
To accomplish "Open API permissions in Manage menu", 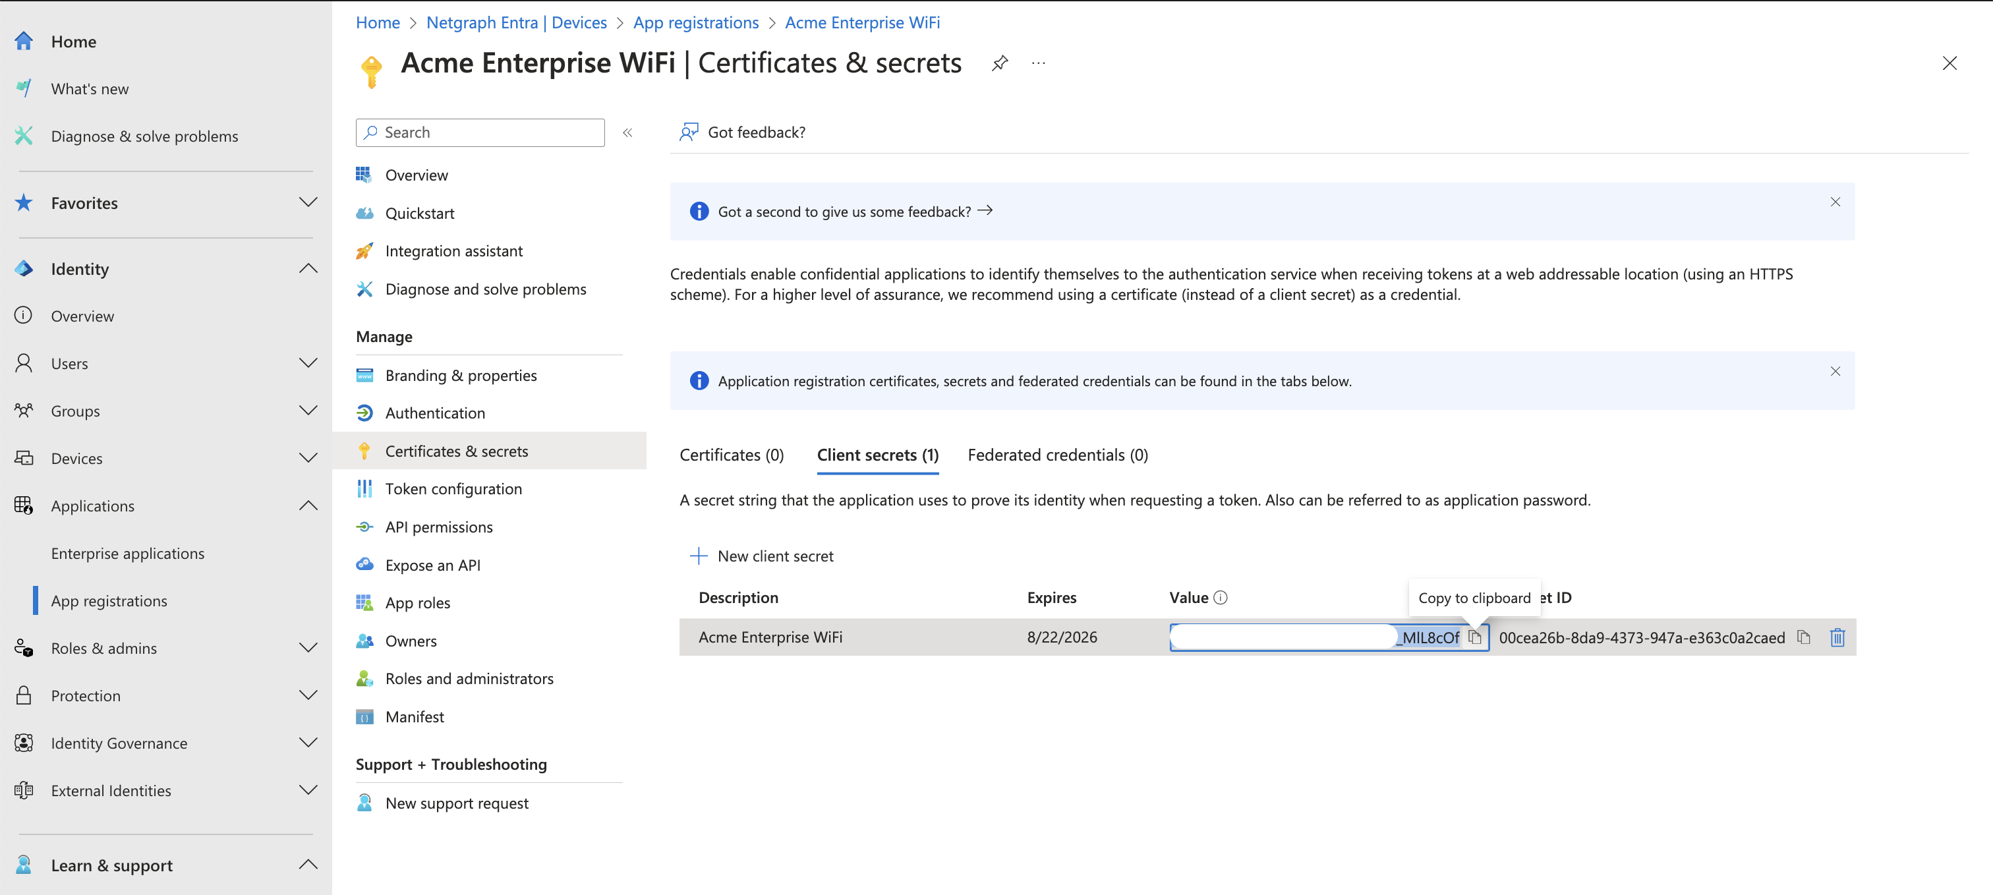I will 439,527.
